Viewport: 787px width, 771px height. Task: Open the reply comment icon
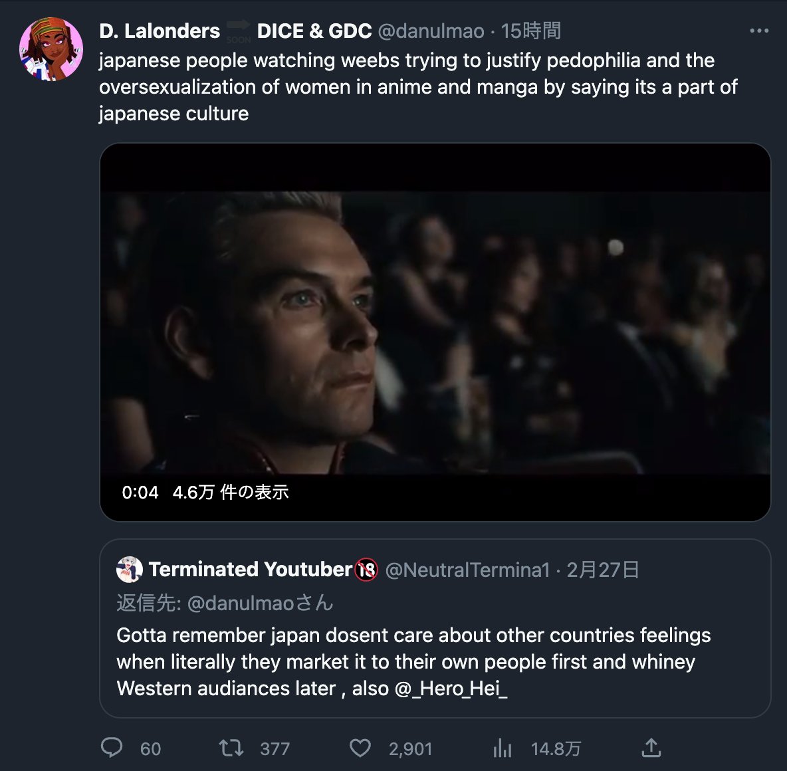click(112, 748)
